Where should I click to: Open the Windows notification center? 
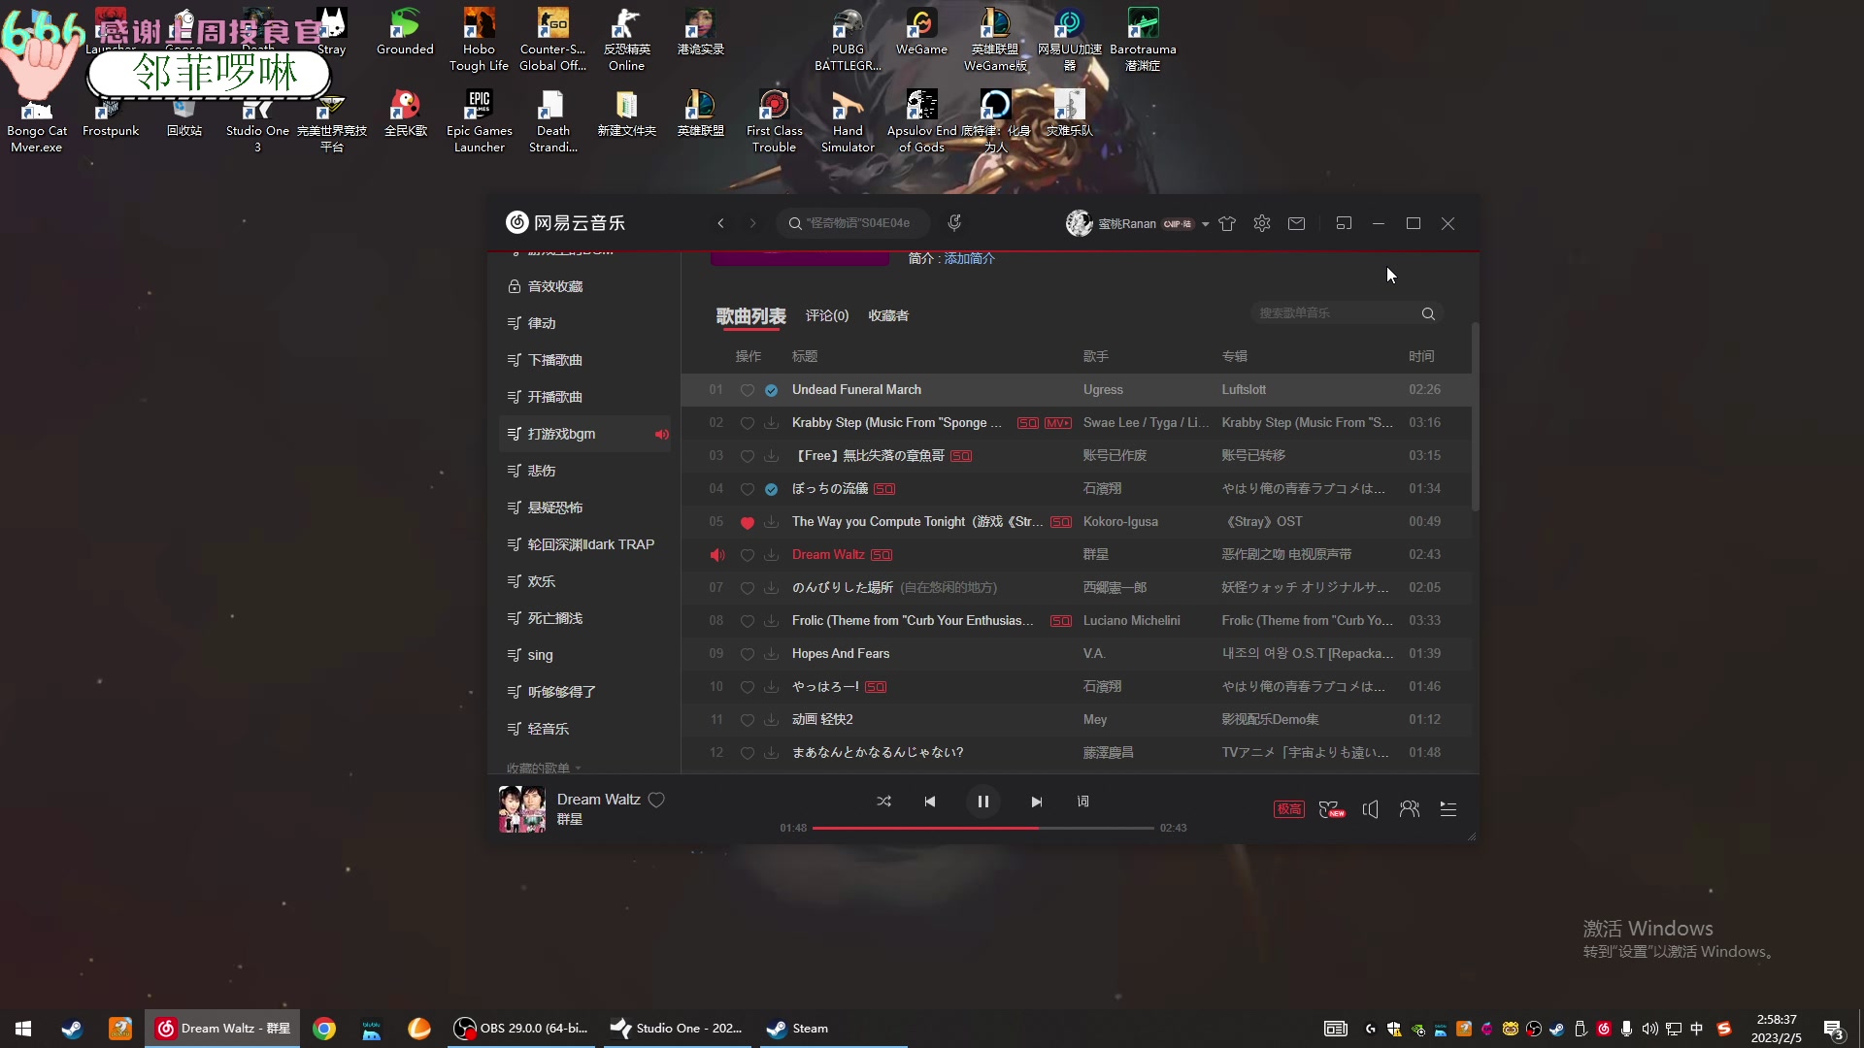1834,1029
